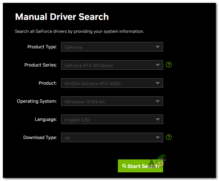Open the English (US) language dropdown
This screenshot has width=219, height=181.
tap(112, 119)
